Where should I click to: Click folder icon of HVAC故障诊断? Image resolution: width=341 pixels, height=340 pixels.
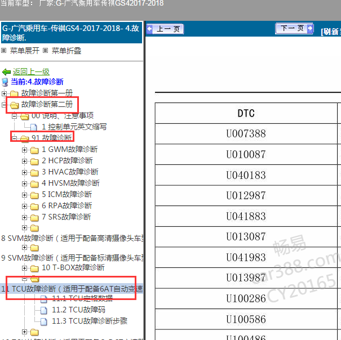point(34,173)
